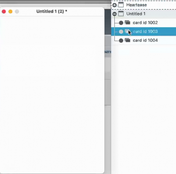
Task: Select the Untitled 1 label in tree
Action: (136, 14)
